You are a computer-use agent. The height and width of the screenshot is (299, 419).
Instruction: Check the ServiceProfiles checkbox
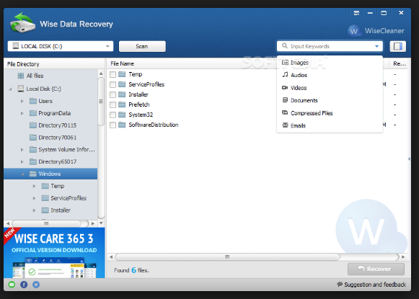(x=113, y=84)
